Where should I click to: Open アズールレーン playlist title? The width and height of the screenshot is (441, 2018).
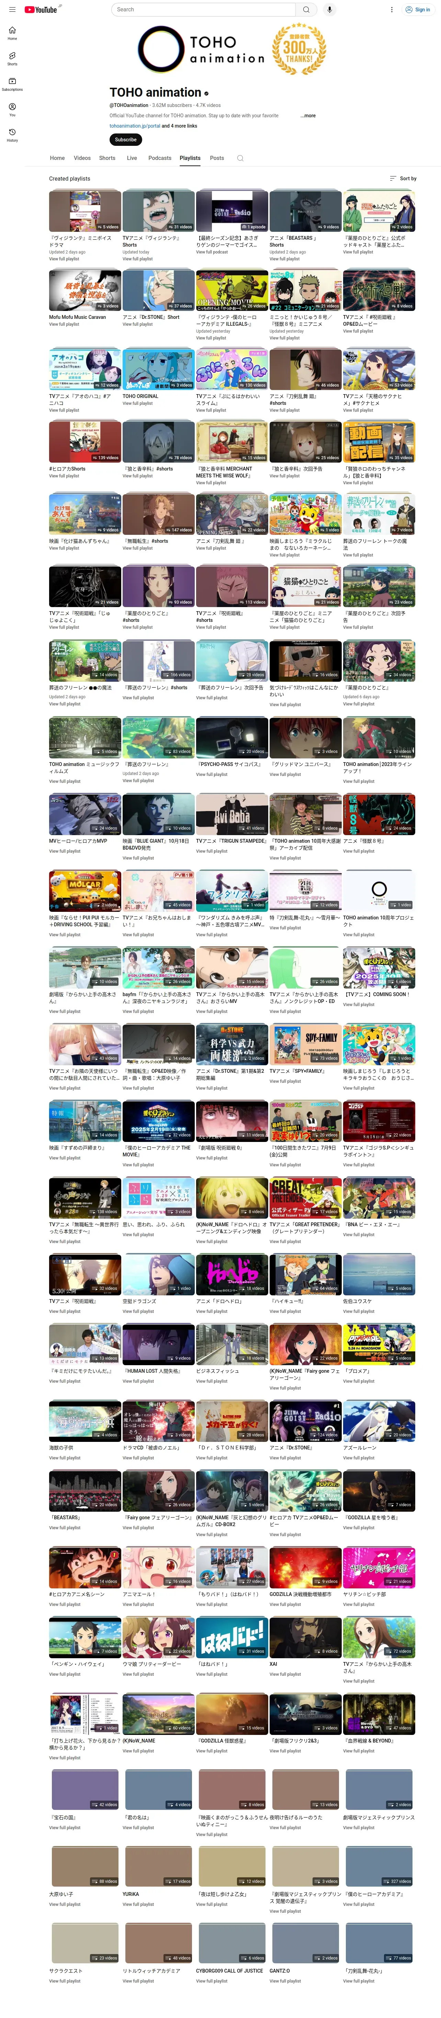click(x=360, y=1448)
